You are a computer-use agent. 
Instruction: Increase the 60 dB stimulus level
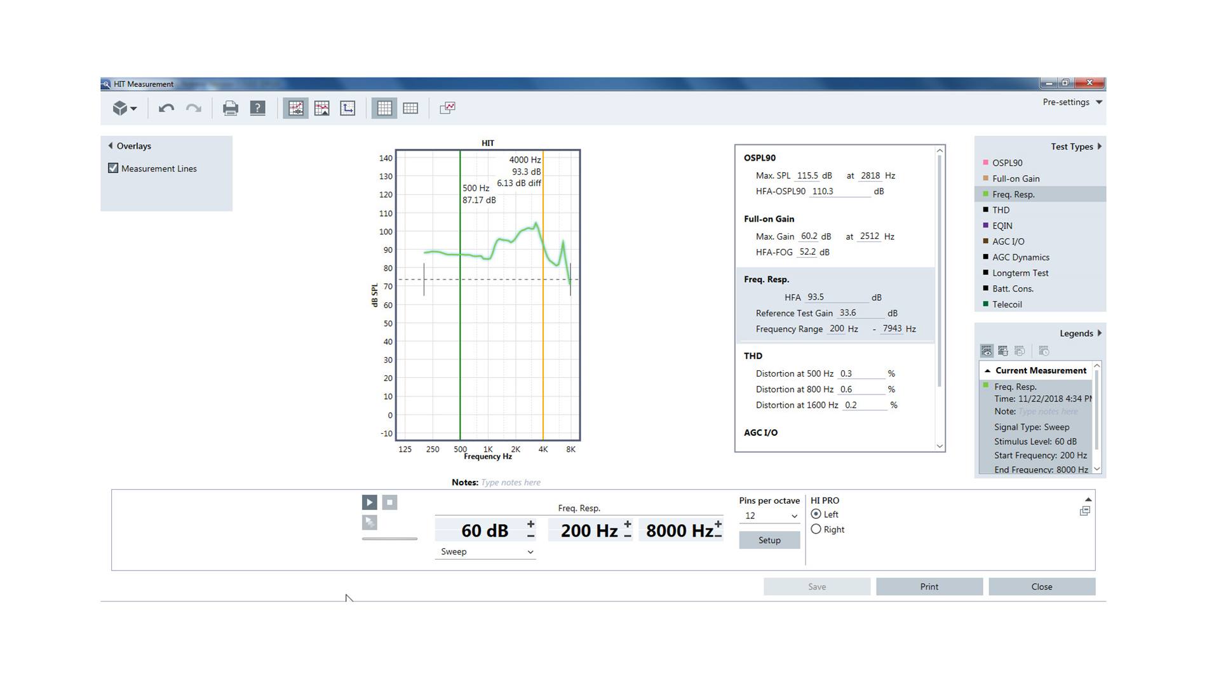tap(530, 525)
